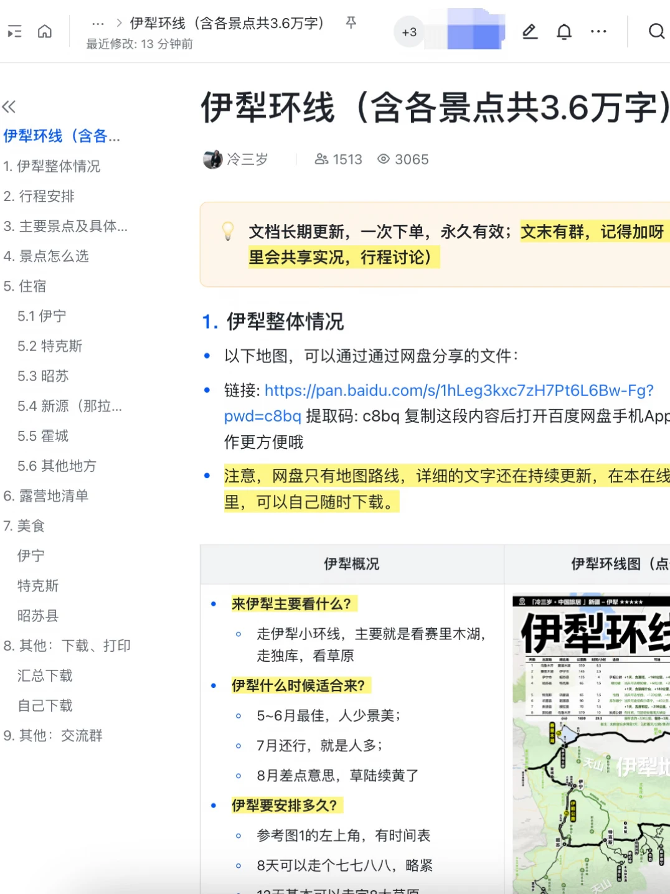
Task: Open notifications bell icon
Action: pyautogui.click(x=564, y=31)
